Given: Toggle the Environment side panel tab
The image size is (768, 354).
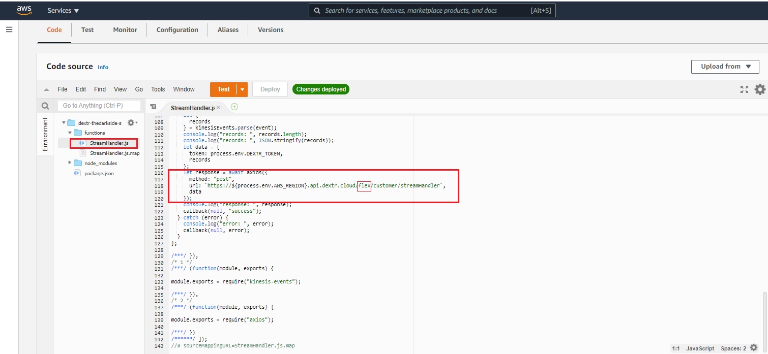Looking at the screenshot, I should [45, 135].
